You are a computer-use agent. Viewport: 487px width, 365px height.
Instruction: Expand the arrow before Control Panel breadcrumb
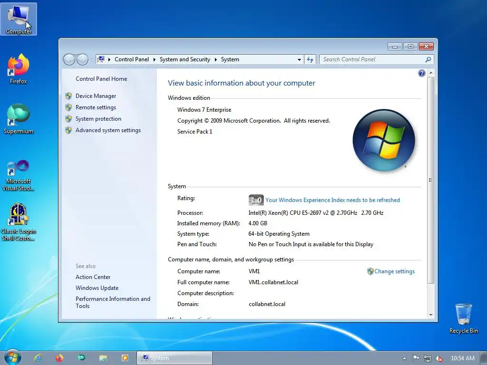pos(109,59)
